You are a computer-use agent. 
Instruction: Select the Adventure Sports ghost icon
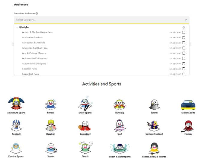pos(16,104)
